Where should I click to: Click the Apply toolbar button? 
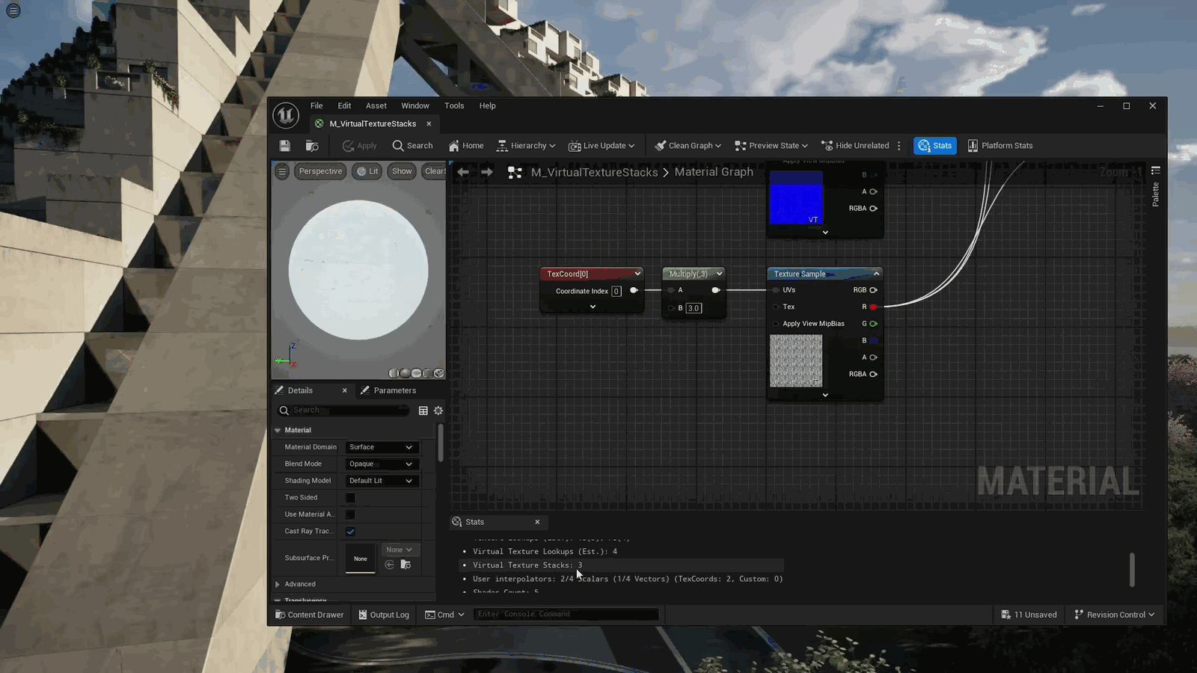(x=360, y=146)
